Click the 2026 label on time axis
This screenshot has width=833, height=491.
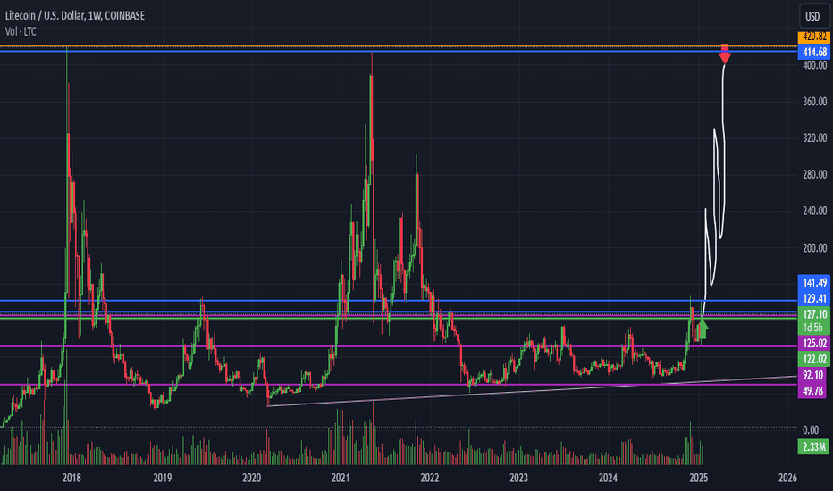coord(787,478)
